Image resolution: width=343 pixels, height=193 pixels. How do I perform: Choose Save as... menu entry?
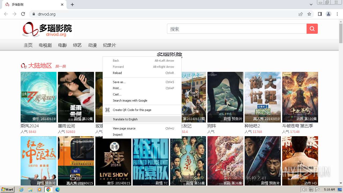pos(142,82)
